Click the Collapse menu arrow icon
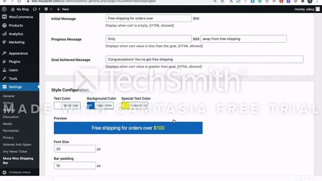322x181 pixels. [x=5, y=172]
